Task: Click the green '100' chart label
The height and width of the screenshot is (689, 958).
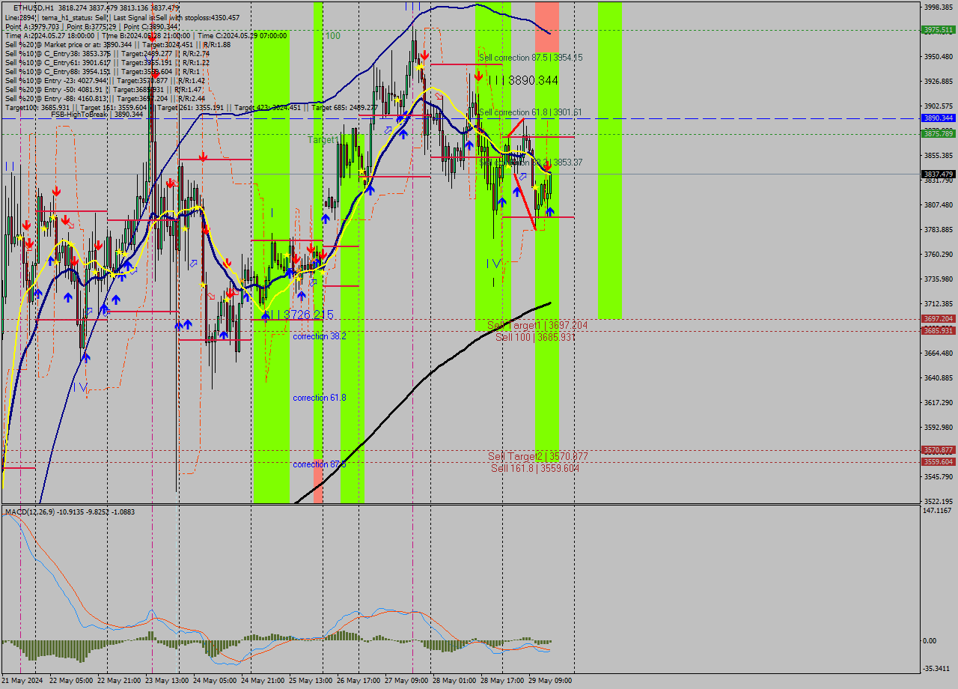Action: (333, 35)
